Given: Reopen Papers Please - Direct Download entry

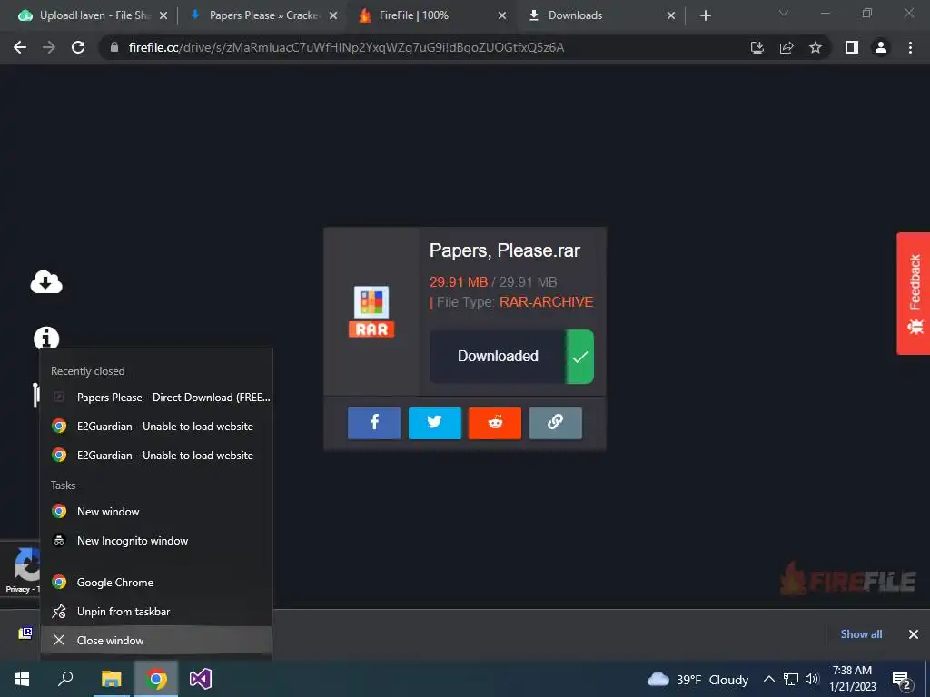Looking at the screenshot, I should point(156,398).
